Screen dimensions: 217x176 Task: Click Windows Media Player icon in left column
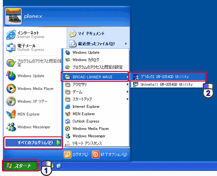11,88
